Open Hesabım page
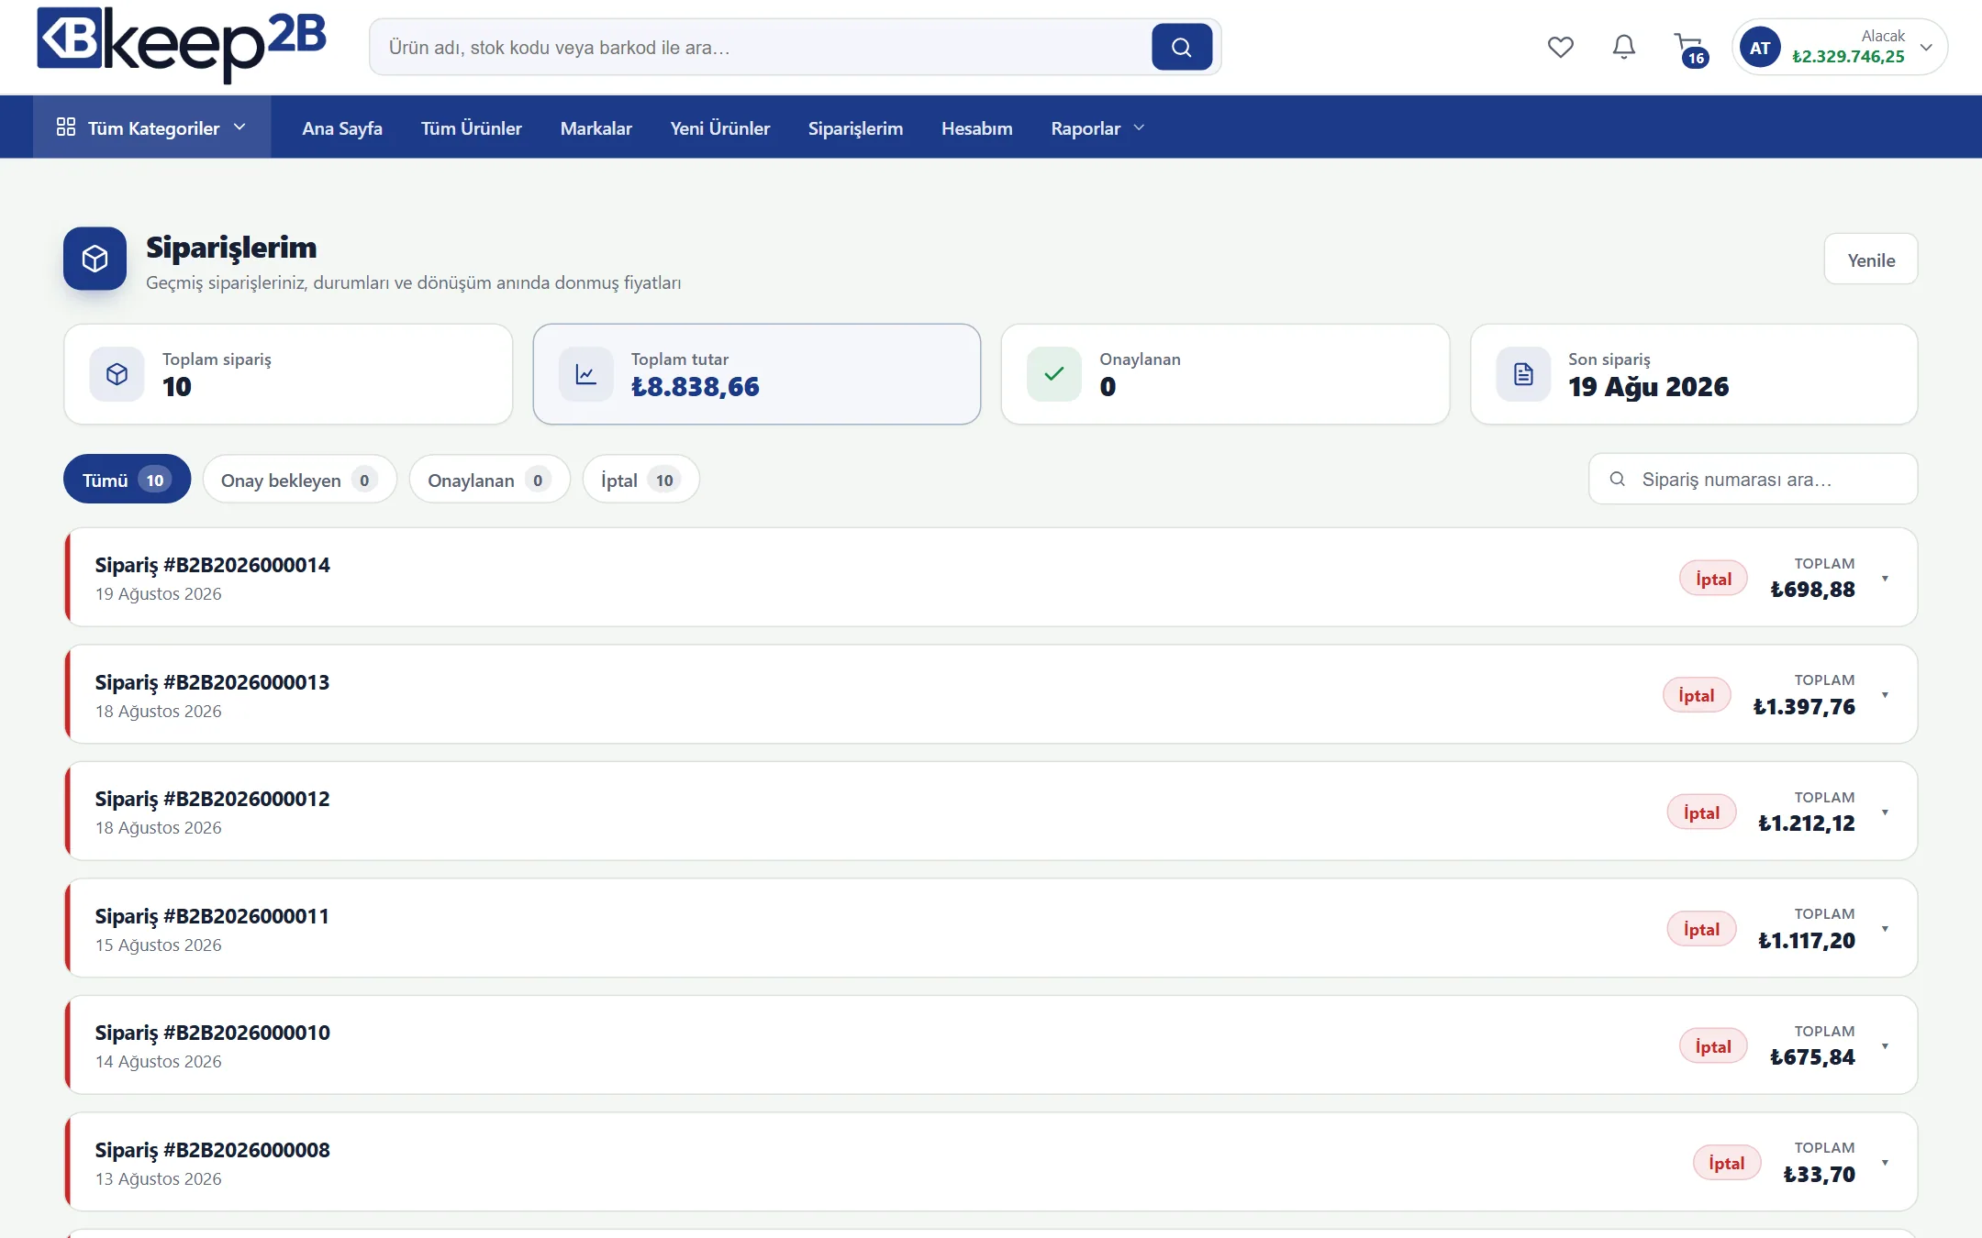The height and width of the screenshot is (1238, 1982). pos(977,128)
